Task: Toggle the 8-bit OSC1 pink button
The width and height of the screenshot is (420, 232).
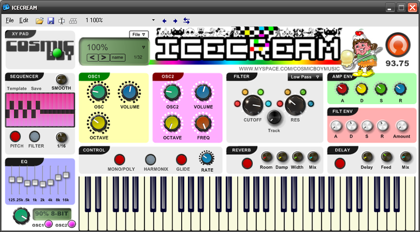Action: (x=48, y=224)
